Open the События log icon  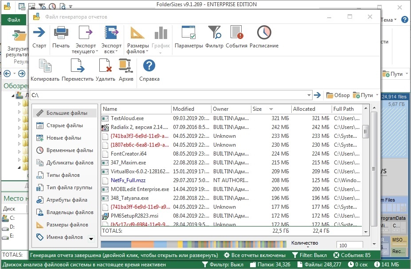click(237, 32)
